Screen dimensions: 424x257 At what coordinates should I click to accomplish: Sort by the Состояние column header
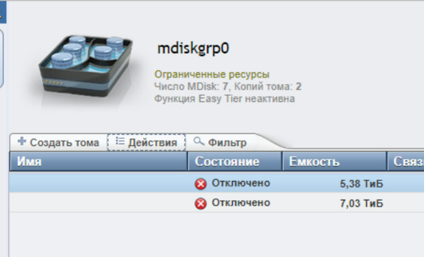tap(235, 162)
